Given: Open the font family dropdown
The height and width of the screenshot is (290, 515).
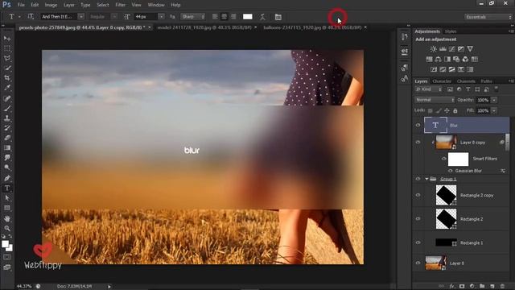Looking at the screenshot, I should pos(81,16).
